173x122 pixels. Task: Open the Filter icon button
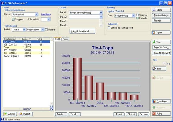[x=159, y=69]
